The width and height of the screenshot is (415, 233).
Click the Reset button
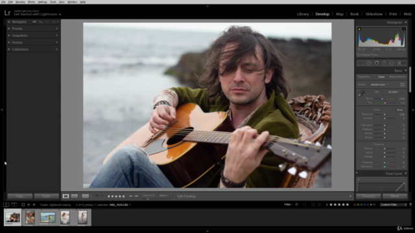pyautogui.click(x=395, y=196)
